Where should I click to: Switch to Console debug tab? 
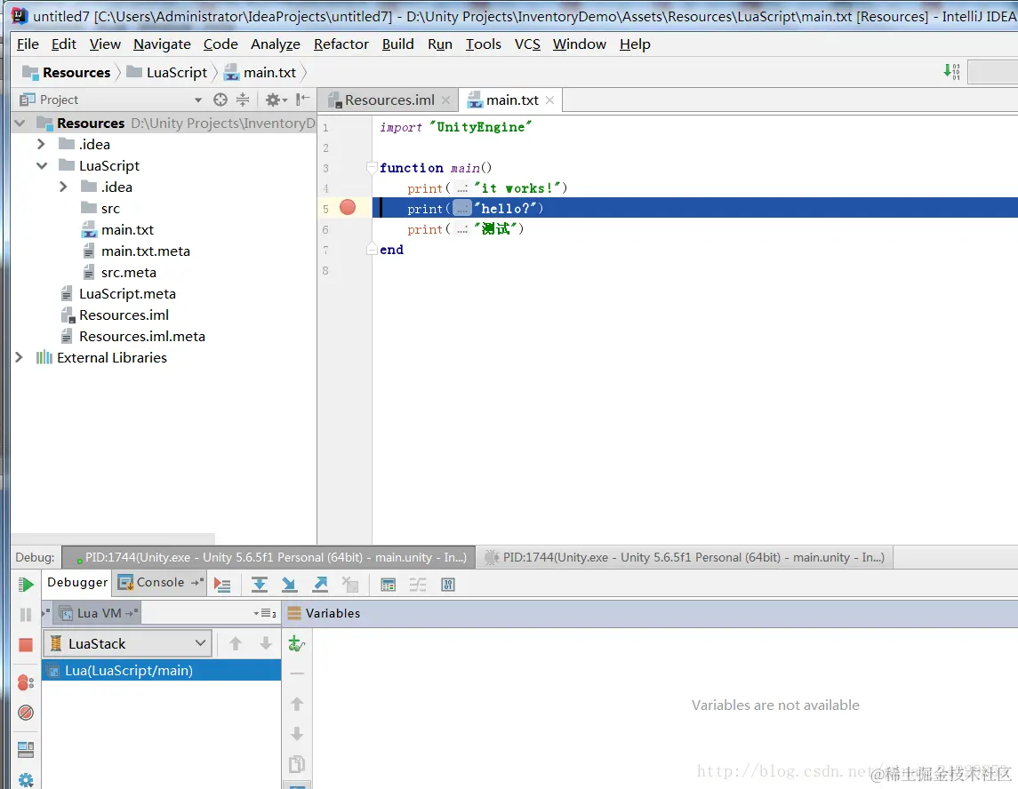point(160,582)
